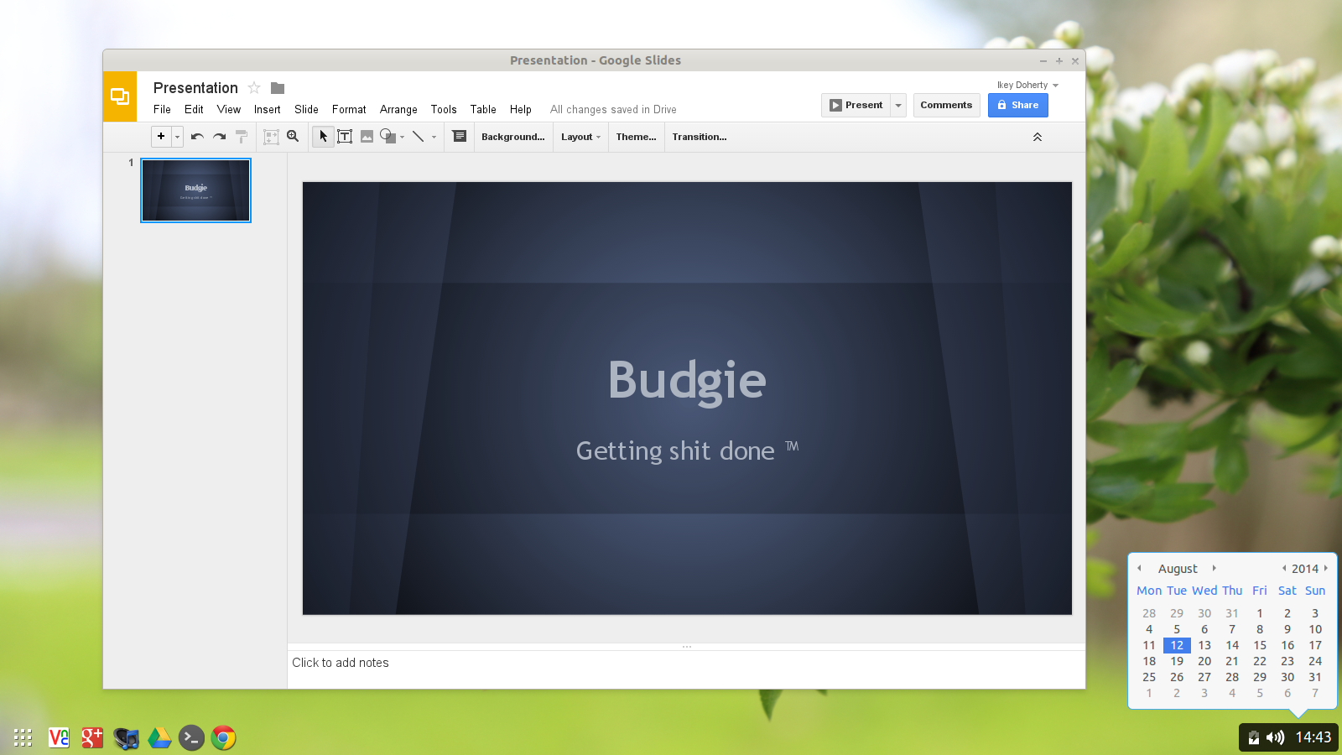The image size is (1342, 755).
Task: Select August 12 in the calendar
Action: point(1177,645)
